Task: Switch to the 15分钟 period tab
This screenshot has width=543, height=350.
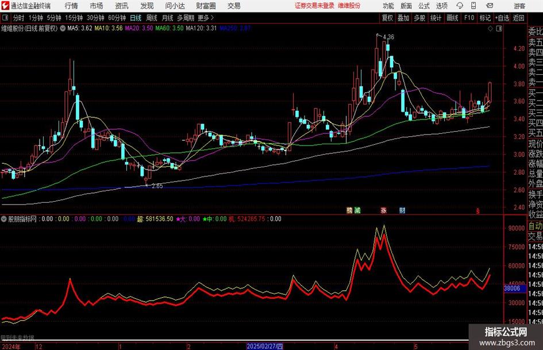Action: point(74,18)
